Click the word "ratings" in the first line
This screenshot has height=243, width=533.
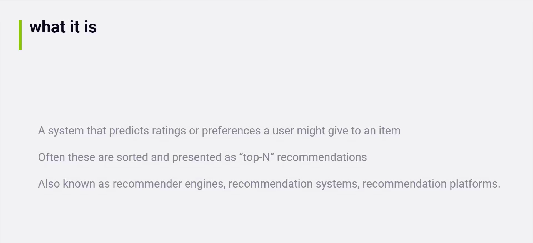169,131
